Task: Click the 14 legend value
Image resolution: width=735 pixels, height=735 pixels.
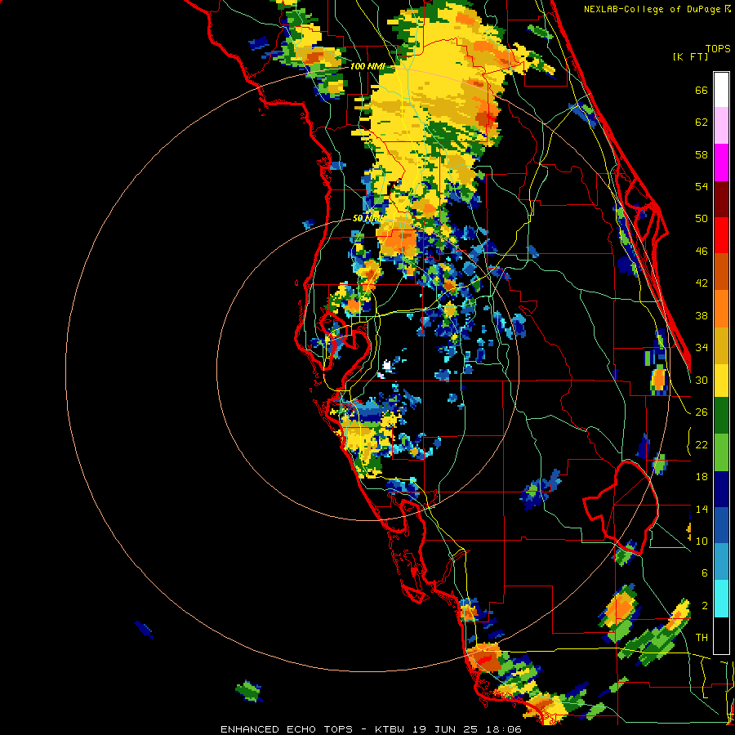Action: pyautogui.click(x=702, y=509)
